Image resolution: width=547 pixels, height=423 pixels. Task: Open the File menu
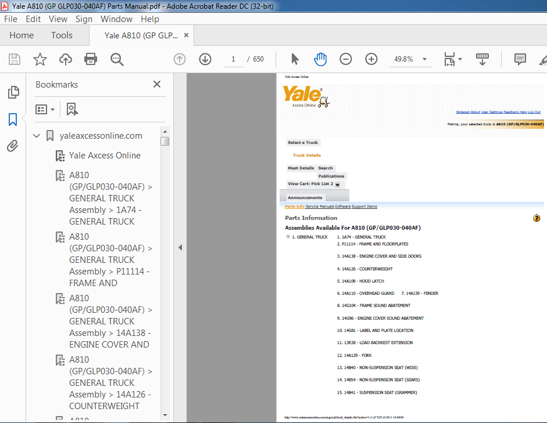pyautogui.click(x=10, y=19)
